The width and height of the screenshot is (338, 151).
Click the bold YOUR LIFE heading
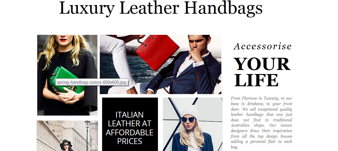point(262,72)
